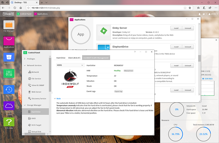
Task: Open the browser share icon
Action: pos(210,8)
